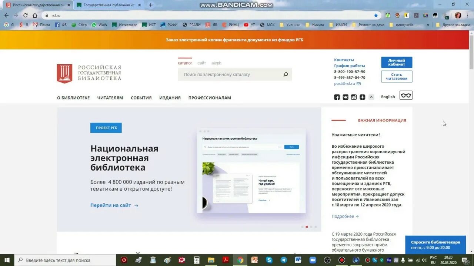474x266 pixels.
Task: Click the 'Стать читателем' button
Action: (x=397, y=76)
